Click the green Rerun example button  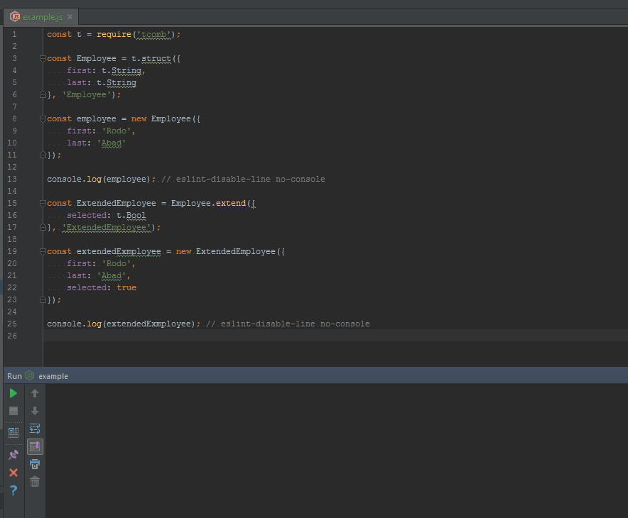13,393
